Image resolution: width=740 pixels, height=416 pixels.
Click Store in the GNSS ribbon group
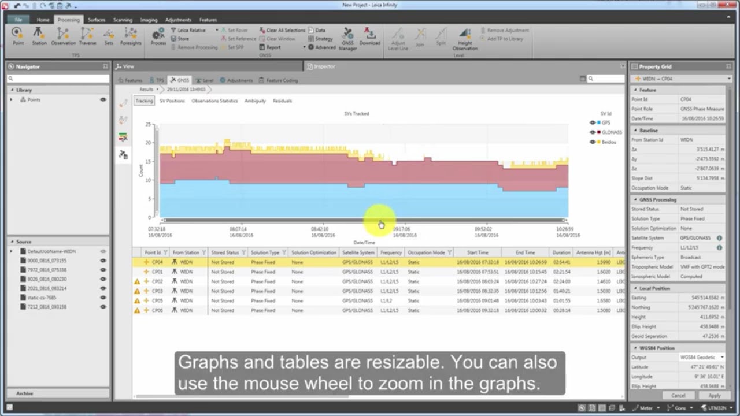click(x=180, y=39)
